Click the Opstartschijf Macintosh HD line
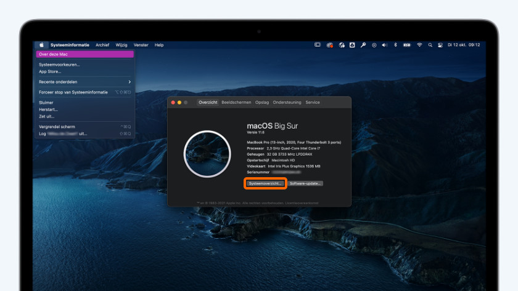 (x=271, y=160)
